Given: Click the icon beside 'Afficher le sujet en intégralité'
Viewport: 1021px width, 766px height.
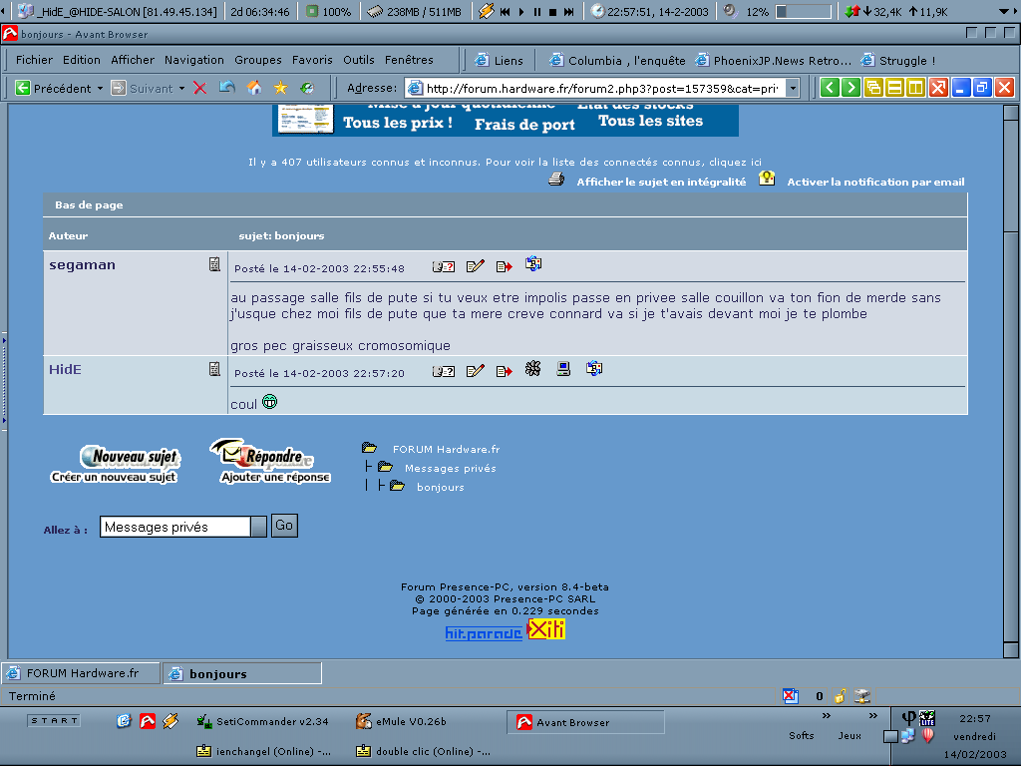Looking at the screenshot, I should point(555,180).
